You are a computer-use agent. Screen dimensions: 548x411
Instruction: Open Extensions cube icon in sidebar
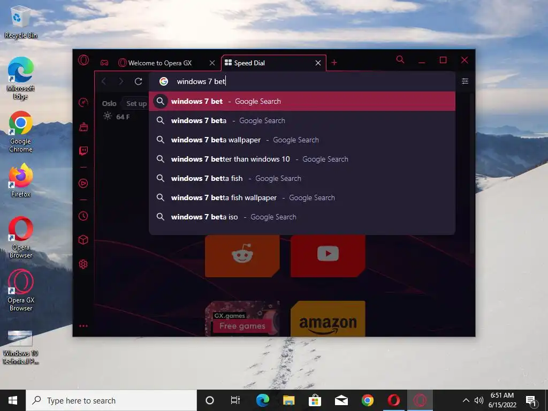83,240
